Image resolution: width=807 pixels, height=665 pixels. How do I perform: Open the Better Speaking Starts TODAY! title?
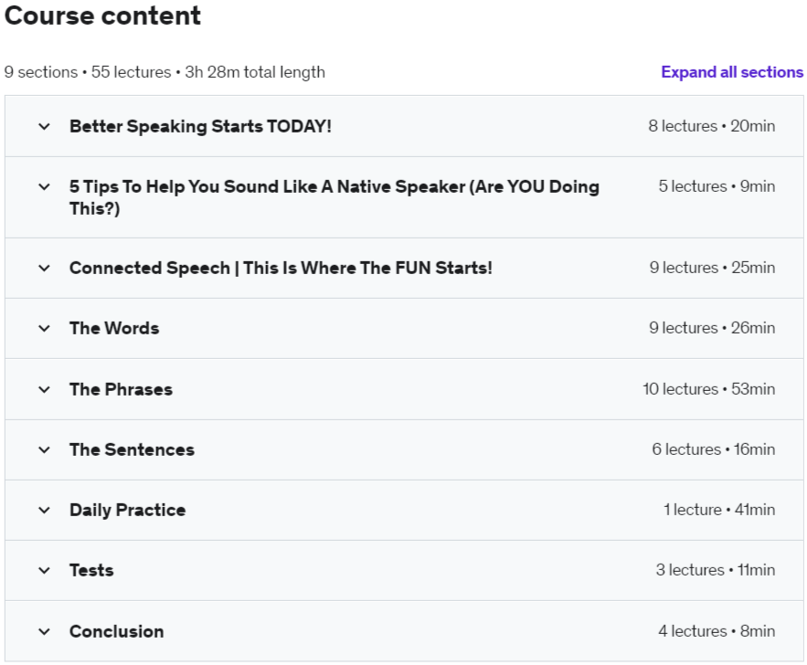tap(200, 127)
